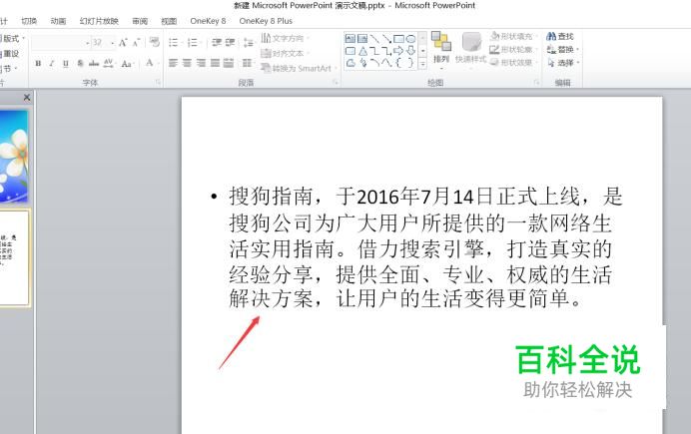Screen dimensions: 691x434
Task: Open the OneKey 8 Plus tab
Action: tap(266, 21)
